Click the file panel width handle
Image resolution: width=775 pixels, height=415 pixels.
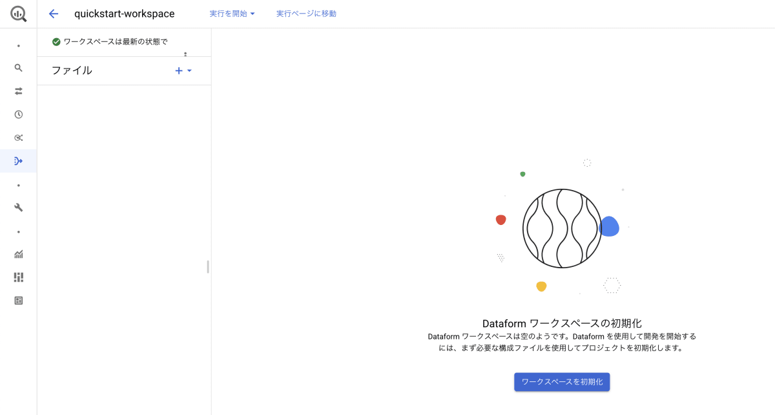208,267
